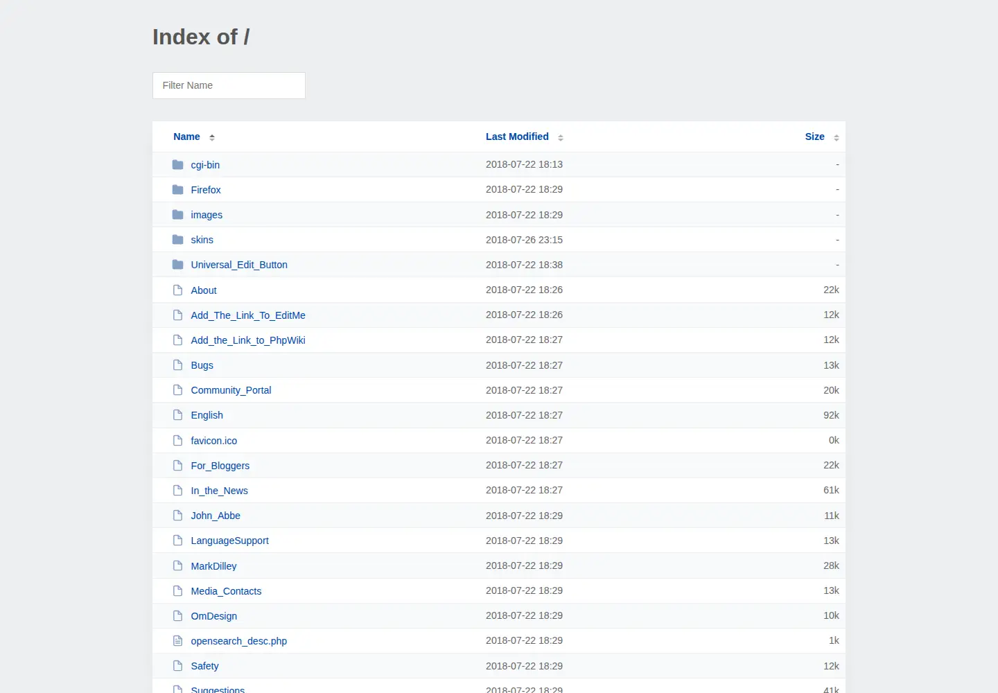
Task: Click the file icon beside Bugs
Action: pos(178,365)
